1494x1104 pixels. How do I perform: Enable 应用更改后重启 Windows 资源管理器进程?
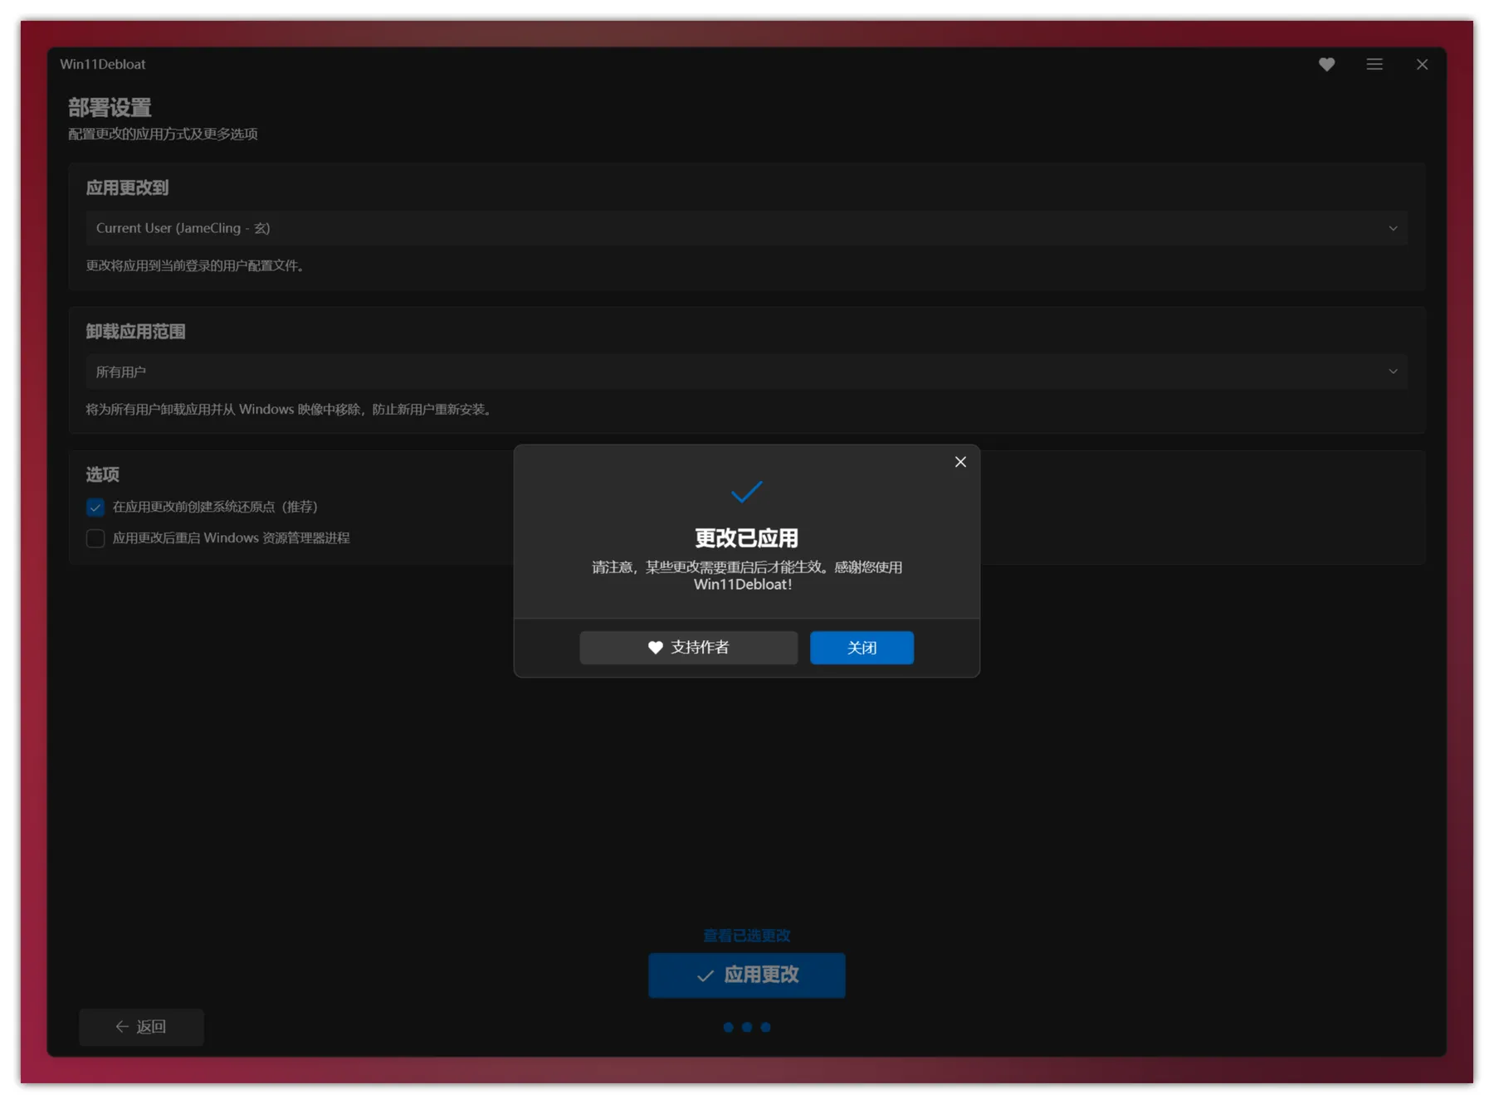tap(95, 538)
